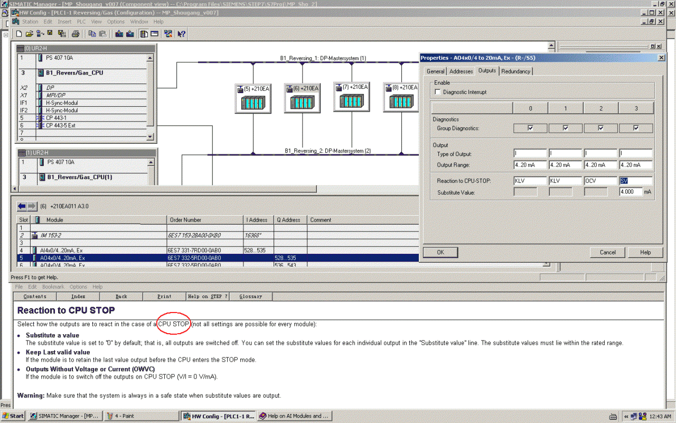Open the SV Reaction to CPU-STOP field
This screenshot has width=676, height=423.
[636, 181]
